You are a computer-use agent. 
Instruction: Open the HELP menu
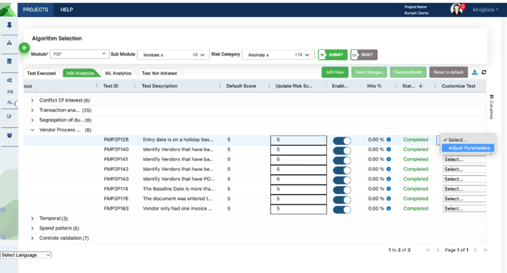click(x=66, y=10)
